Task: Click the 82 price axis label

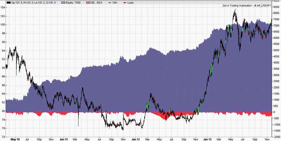Action: click(3, 103)
